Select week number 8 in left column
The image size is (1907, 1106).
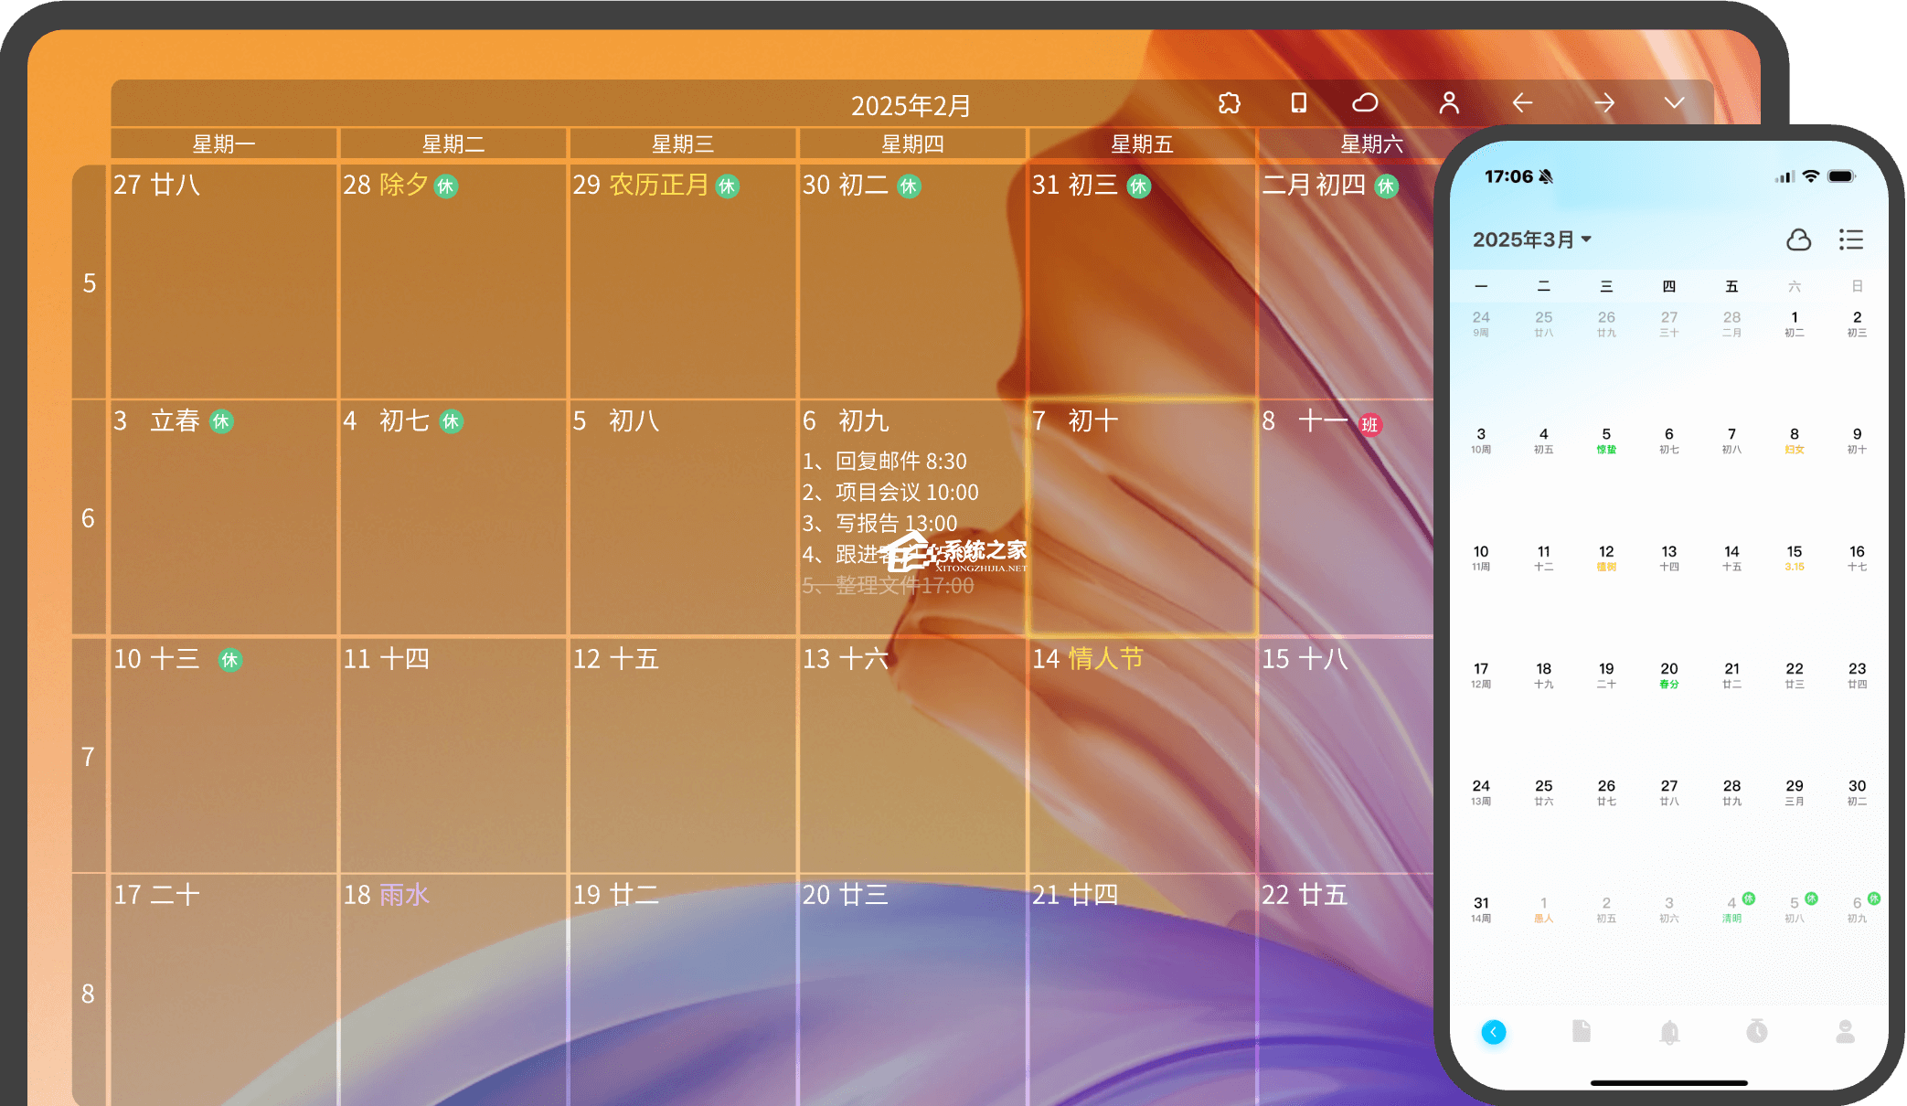click(89, 993)
